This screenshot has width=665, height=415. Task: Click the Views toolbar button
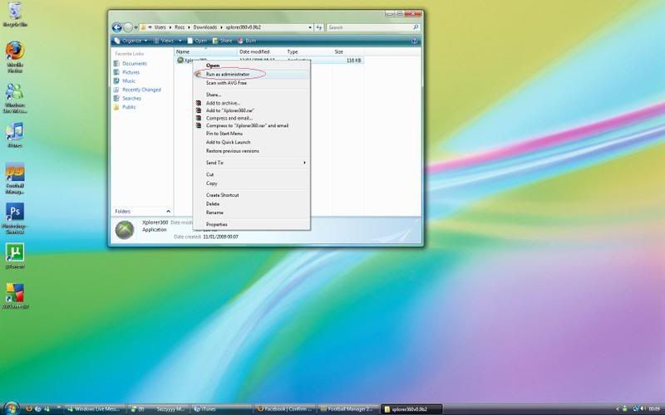point(164,41)
